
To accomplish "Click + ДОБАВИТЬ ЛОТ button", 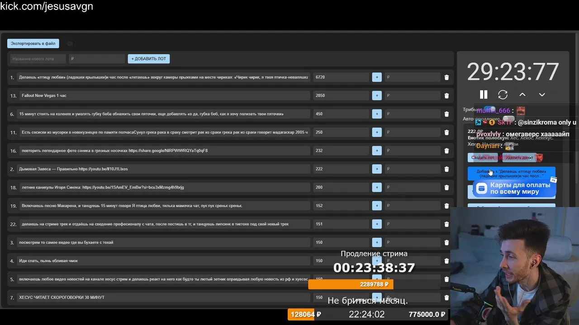I will coord(149,59).
